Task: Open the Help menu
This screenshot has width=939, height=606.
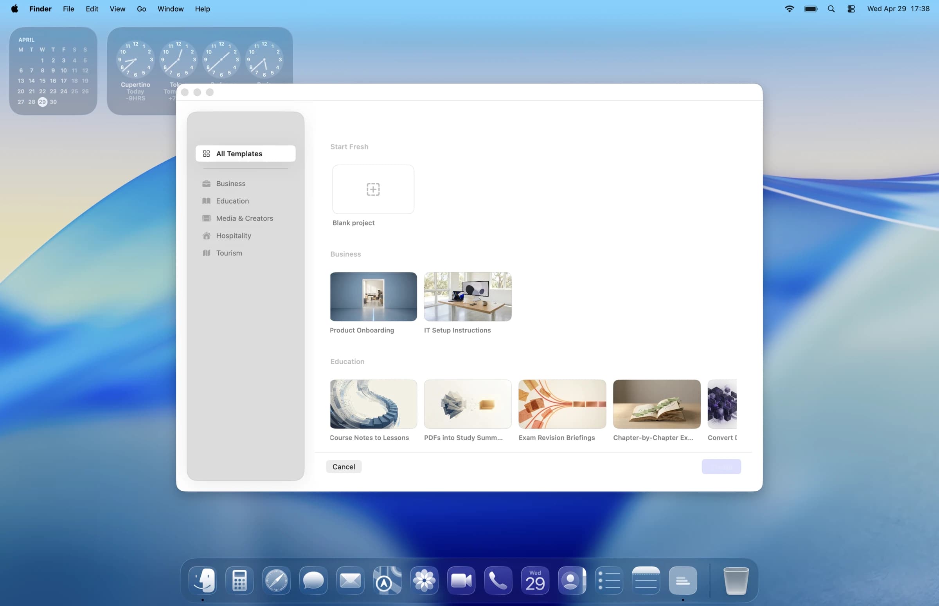Action: coord(203,9)
